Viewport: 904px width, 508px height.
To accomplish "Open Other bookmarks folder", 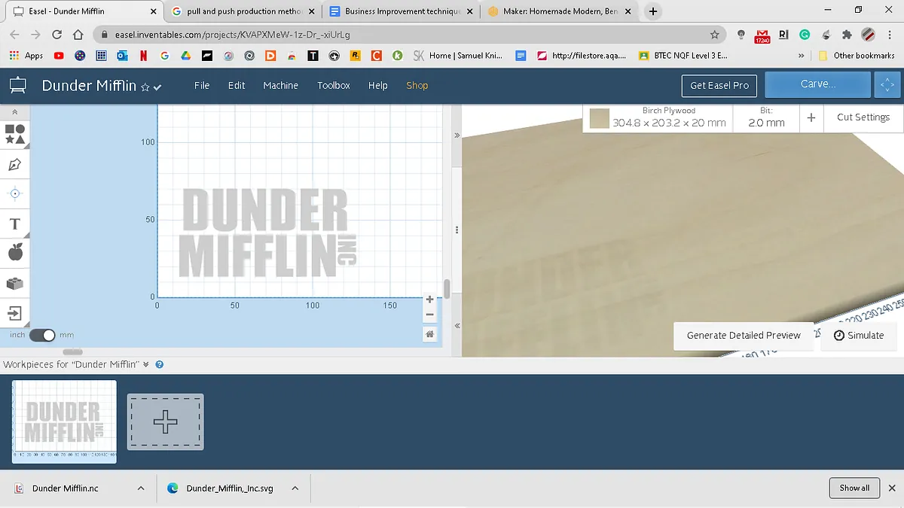I will [x=857, y=56].
